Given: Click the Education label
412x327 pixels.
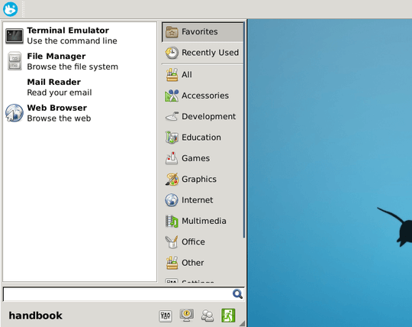Looking at the screenshot, I should click(201, 138).
